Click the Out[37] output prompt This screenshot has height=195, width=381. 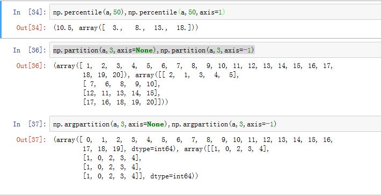31,140
